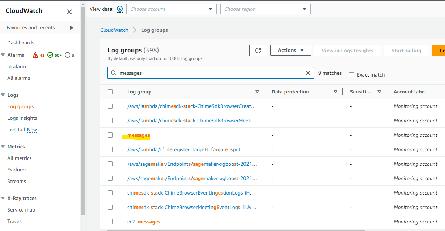Image resolution: width=445 pixels, height=231 pixels.
Task: Open the View data info icon
Action: (x=120, y=9)
